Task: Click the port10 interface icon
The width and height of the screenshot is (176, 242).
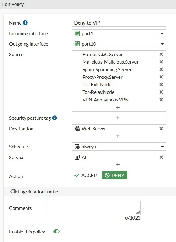Action: [x=77, y=44]
